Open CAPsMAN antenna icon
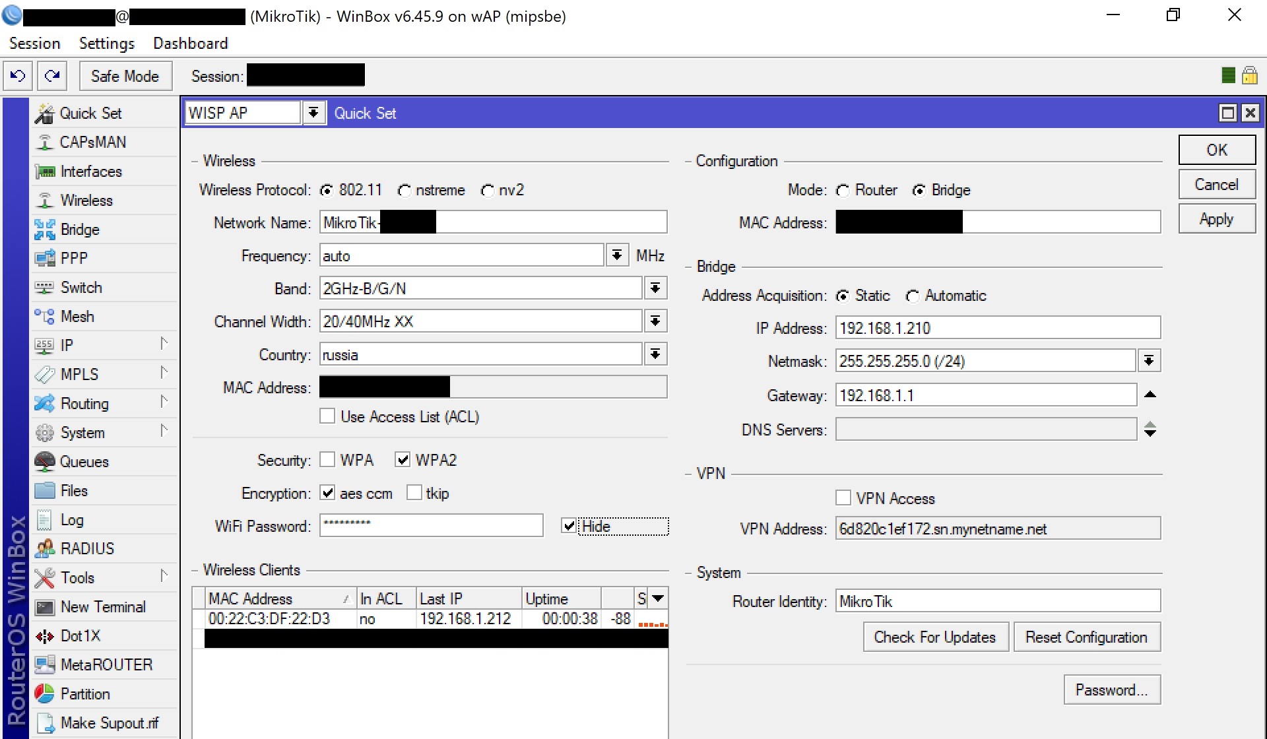The height and width of the screenshot is (739, 1267). pos(44,143)
